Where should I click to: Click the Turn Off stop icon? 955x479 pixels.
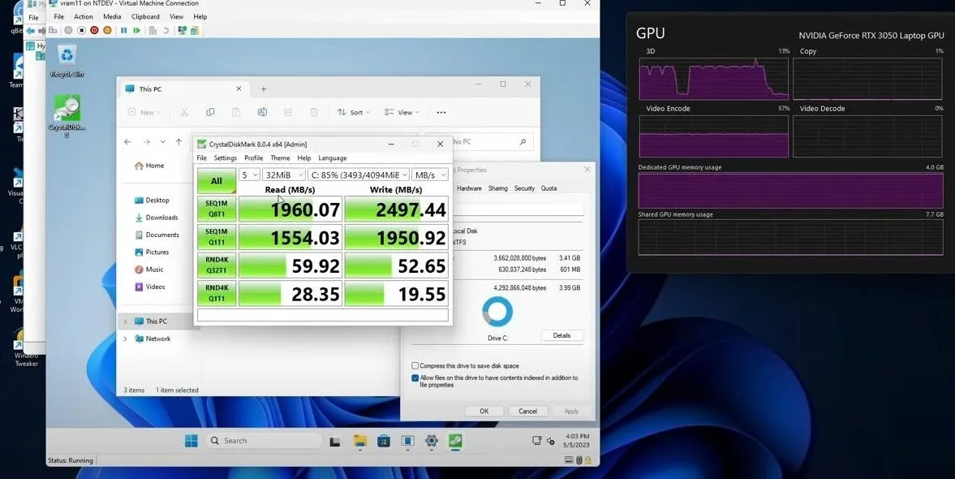pyautogui.click(x=82, y=31)
